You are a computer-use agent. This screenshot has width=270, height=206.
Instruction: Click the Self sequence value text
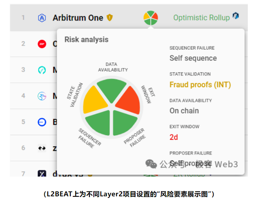pos(193,58)
